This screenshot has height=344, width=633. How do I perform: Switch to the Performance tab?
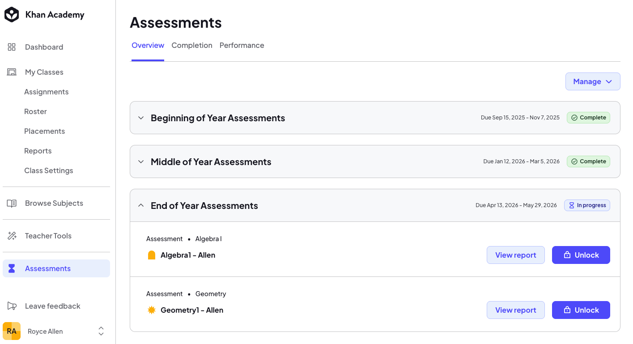click(242, 45)
